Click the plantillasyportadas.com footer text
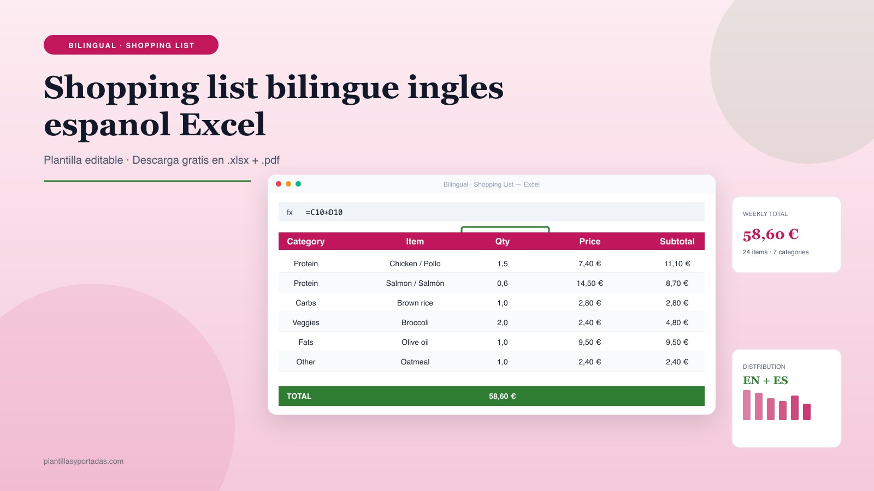 click(x=84, y=461)
